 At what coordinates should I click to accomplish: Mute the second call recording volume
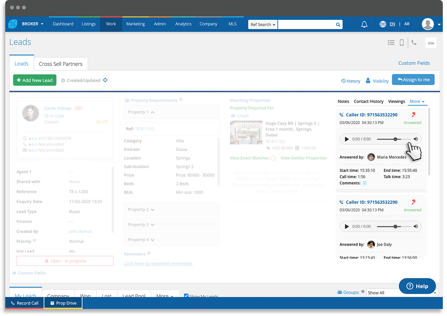pyautogui.click(x=416, y=226)
